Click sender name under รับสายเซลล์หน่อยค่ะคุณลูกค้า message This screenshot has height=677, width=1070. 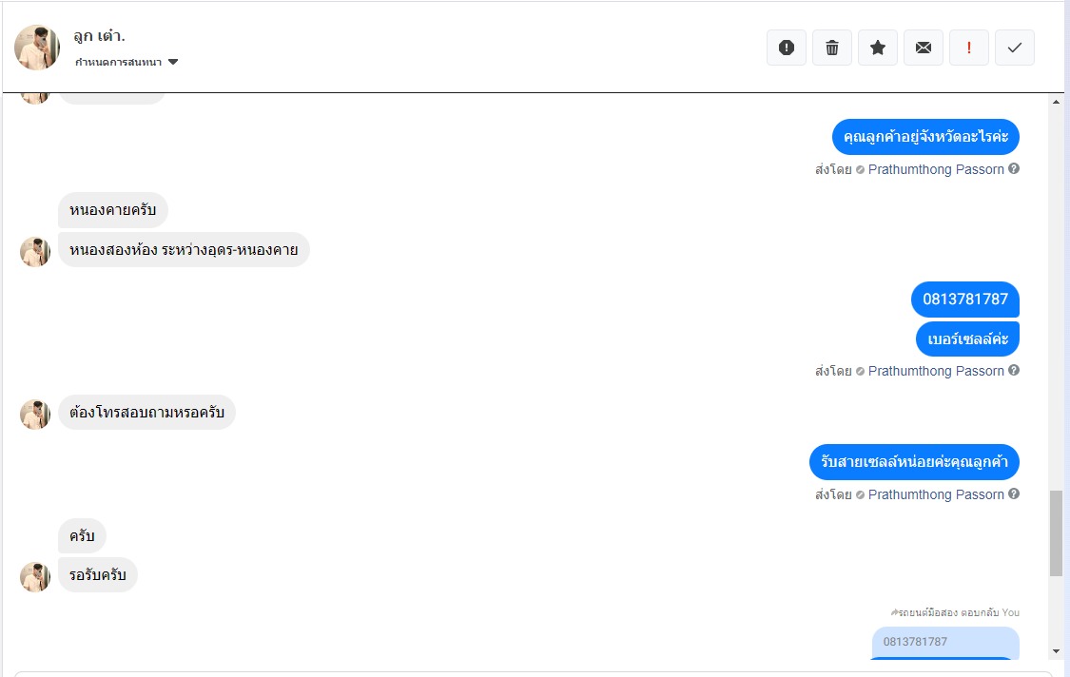click(936, 494)
